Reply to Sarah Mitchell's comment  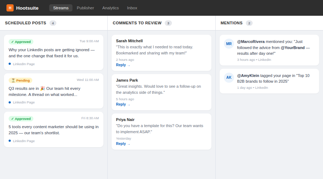(x=123, y=65)
